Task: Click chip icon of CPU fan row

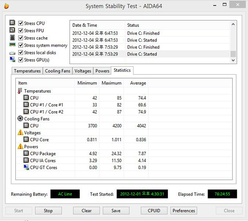Action: [26, 126]
